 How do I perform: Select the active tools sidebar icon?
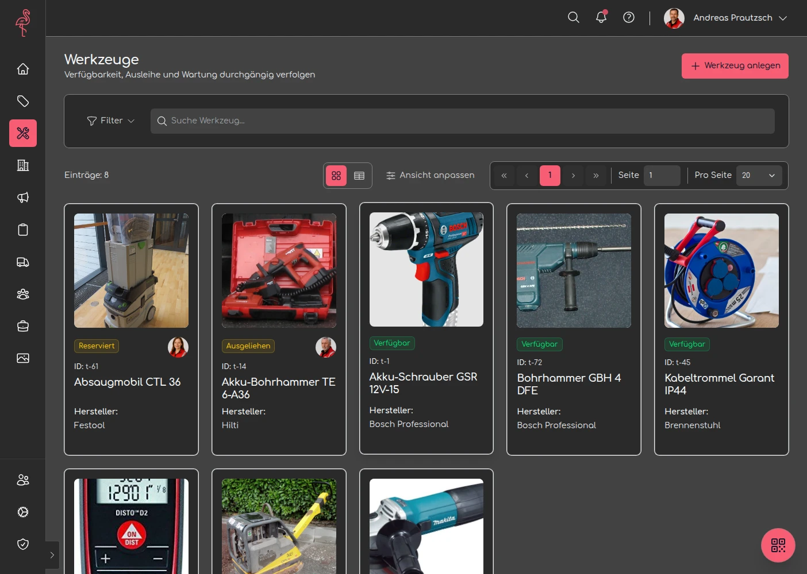click(23, 133)
